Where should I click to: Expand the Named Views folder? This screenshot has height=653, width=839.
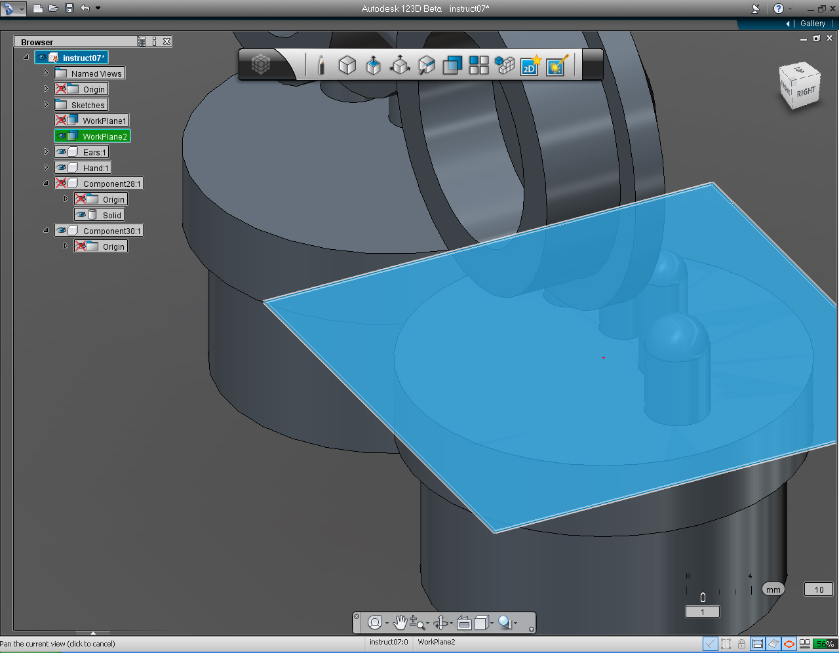click(46, 73)
